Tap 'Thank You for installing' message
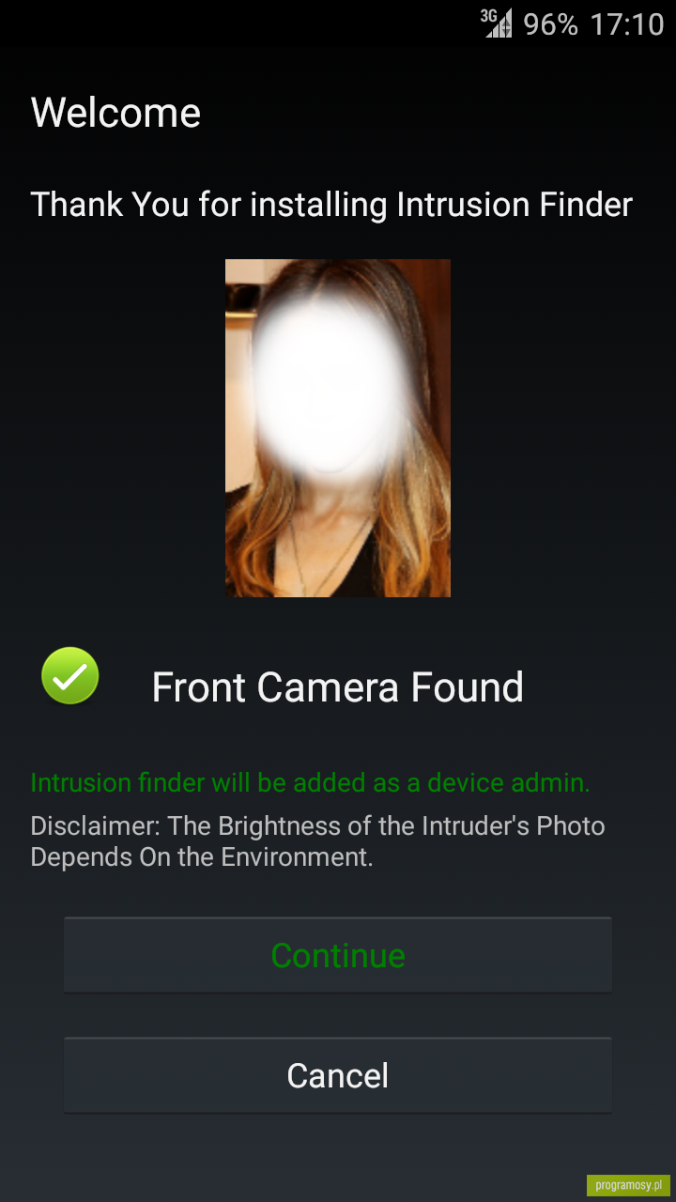 [x=210, y=205]
